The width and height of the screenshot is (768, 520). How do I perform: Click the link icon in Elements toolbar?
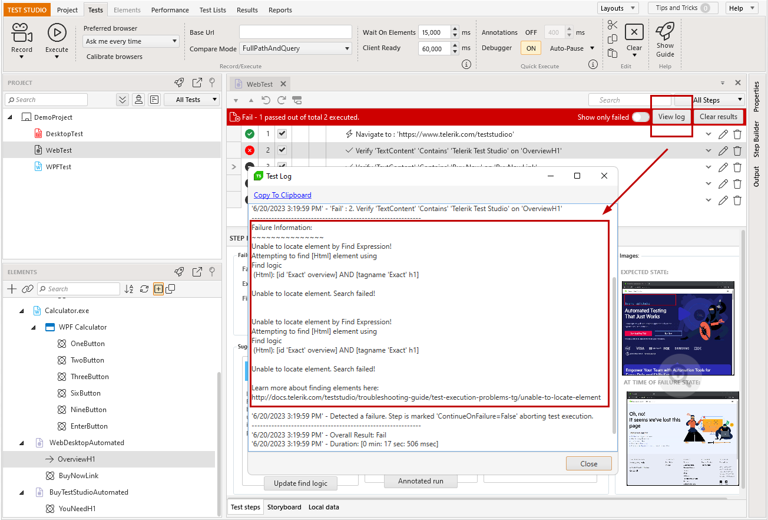tap(27, 289)
